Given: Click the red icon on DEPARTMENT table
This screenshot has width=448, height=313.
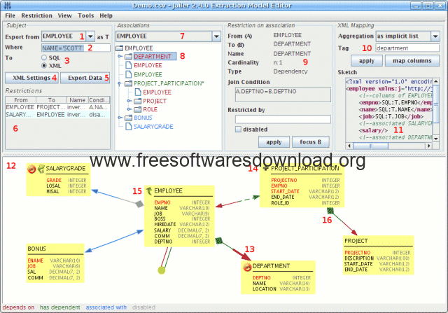Looking at the screenshot, I should (247, 267).
